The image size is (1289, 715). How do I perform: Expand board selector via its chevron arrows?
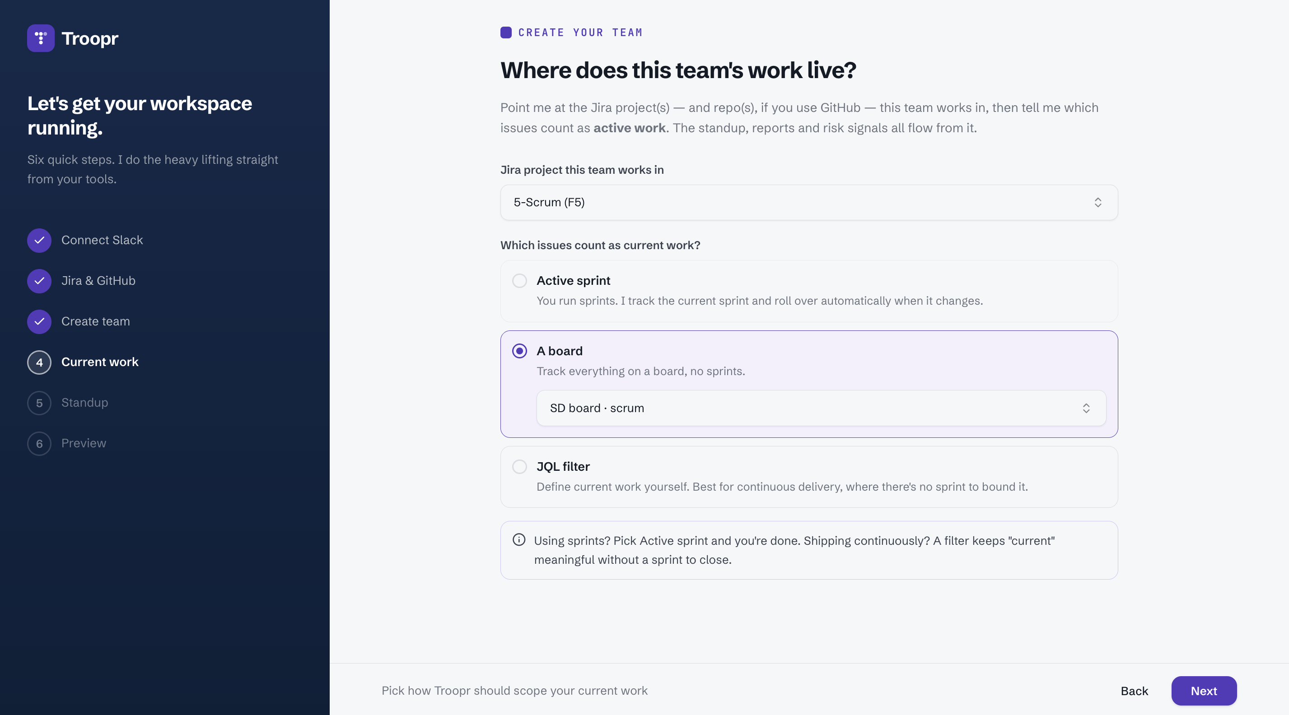pyautogui.click(x=1086, y=408)
